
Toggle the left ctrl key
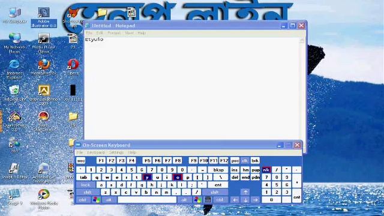(x=83, y=200)
